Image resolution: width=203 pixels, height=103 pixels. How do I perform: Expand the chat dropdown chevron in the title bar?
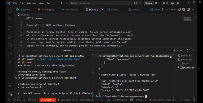[x=140, y=3]
